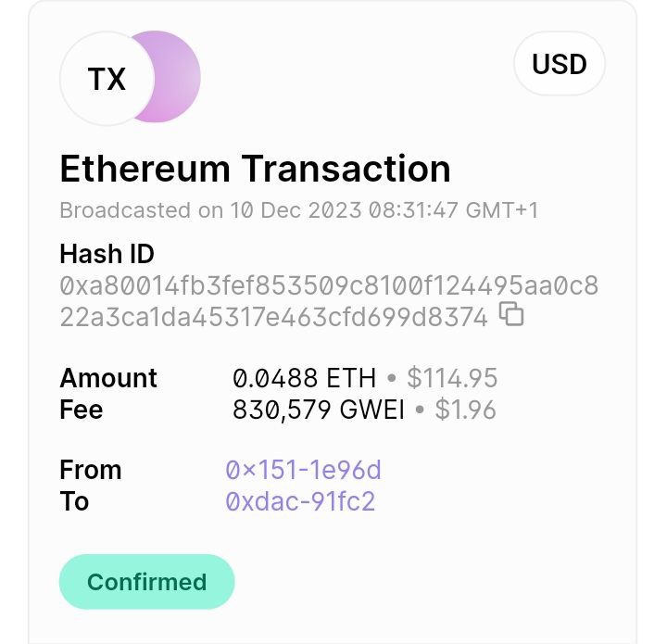This screenshot has width=667, height=644.
Task: Copy the transaction hash ID
Action: [x=511, y=315]
